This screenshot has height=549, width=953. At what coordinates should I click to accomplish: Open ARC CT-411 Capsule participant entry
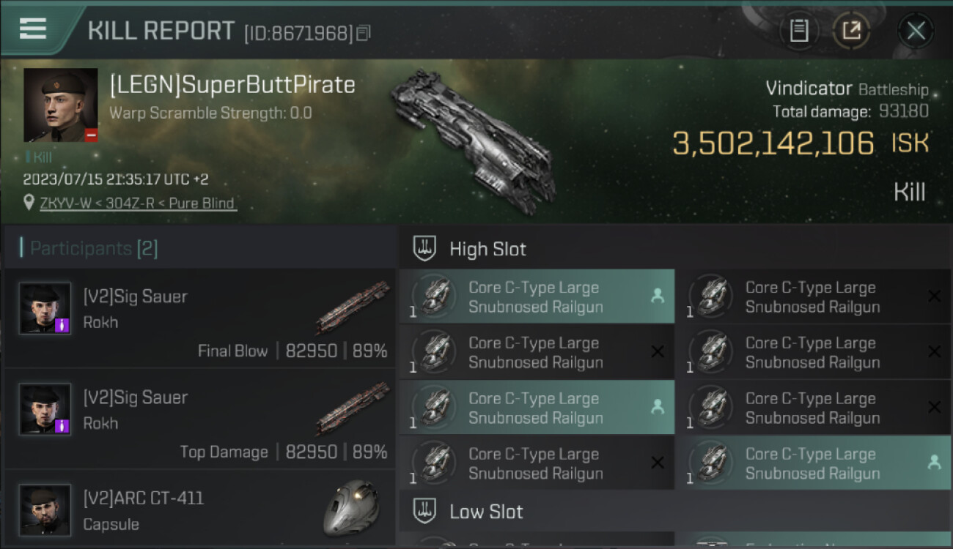click(x=199, y=509)
